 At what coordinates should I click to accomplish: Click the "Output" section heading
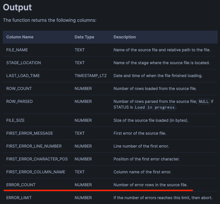pos(17,7)
